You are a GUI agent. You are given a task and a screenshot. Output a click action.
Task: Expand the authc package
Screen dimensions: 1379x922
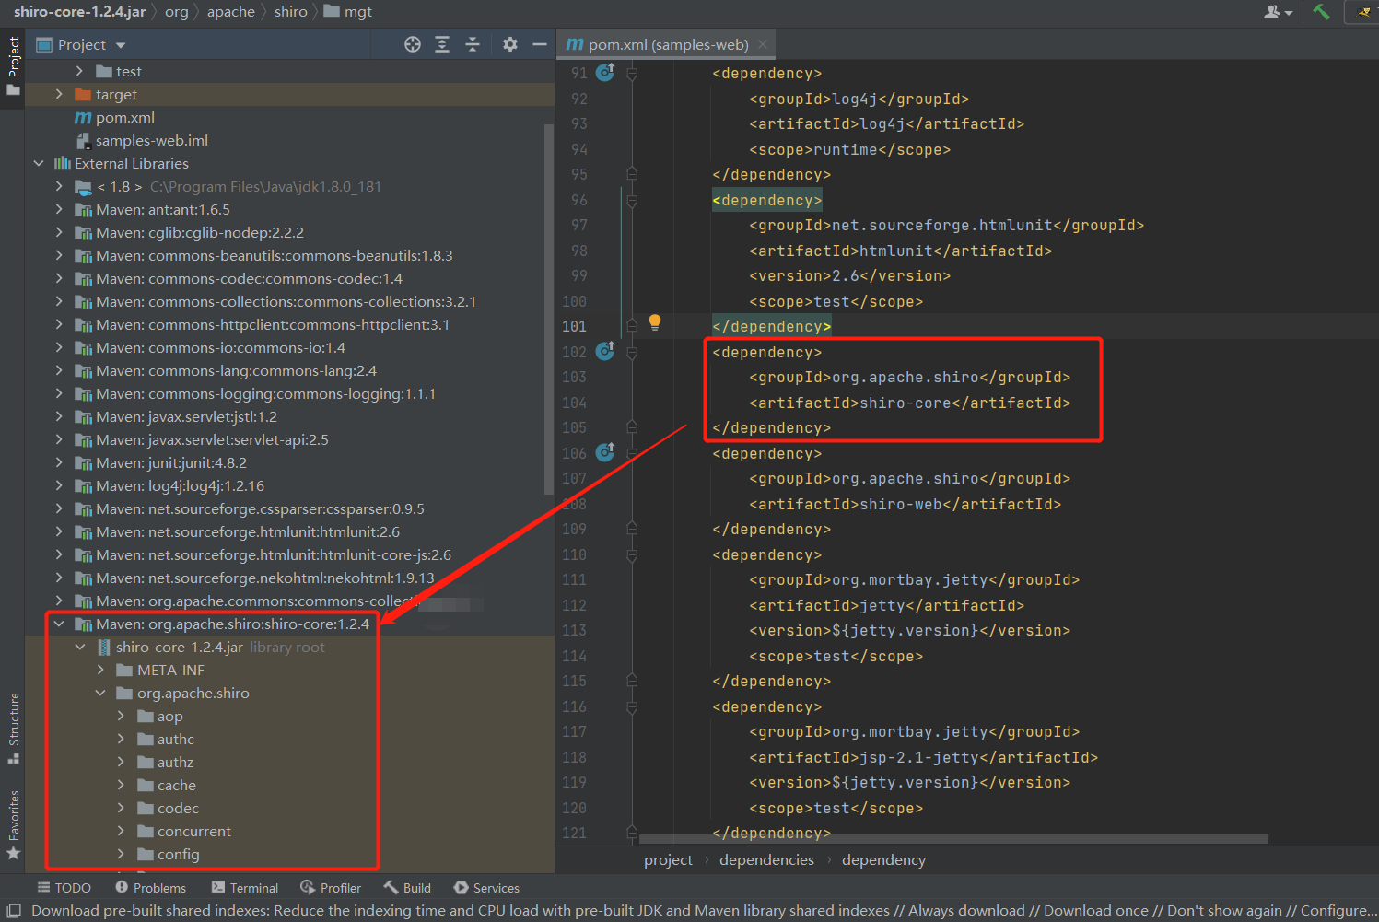[121, 739]
